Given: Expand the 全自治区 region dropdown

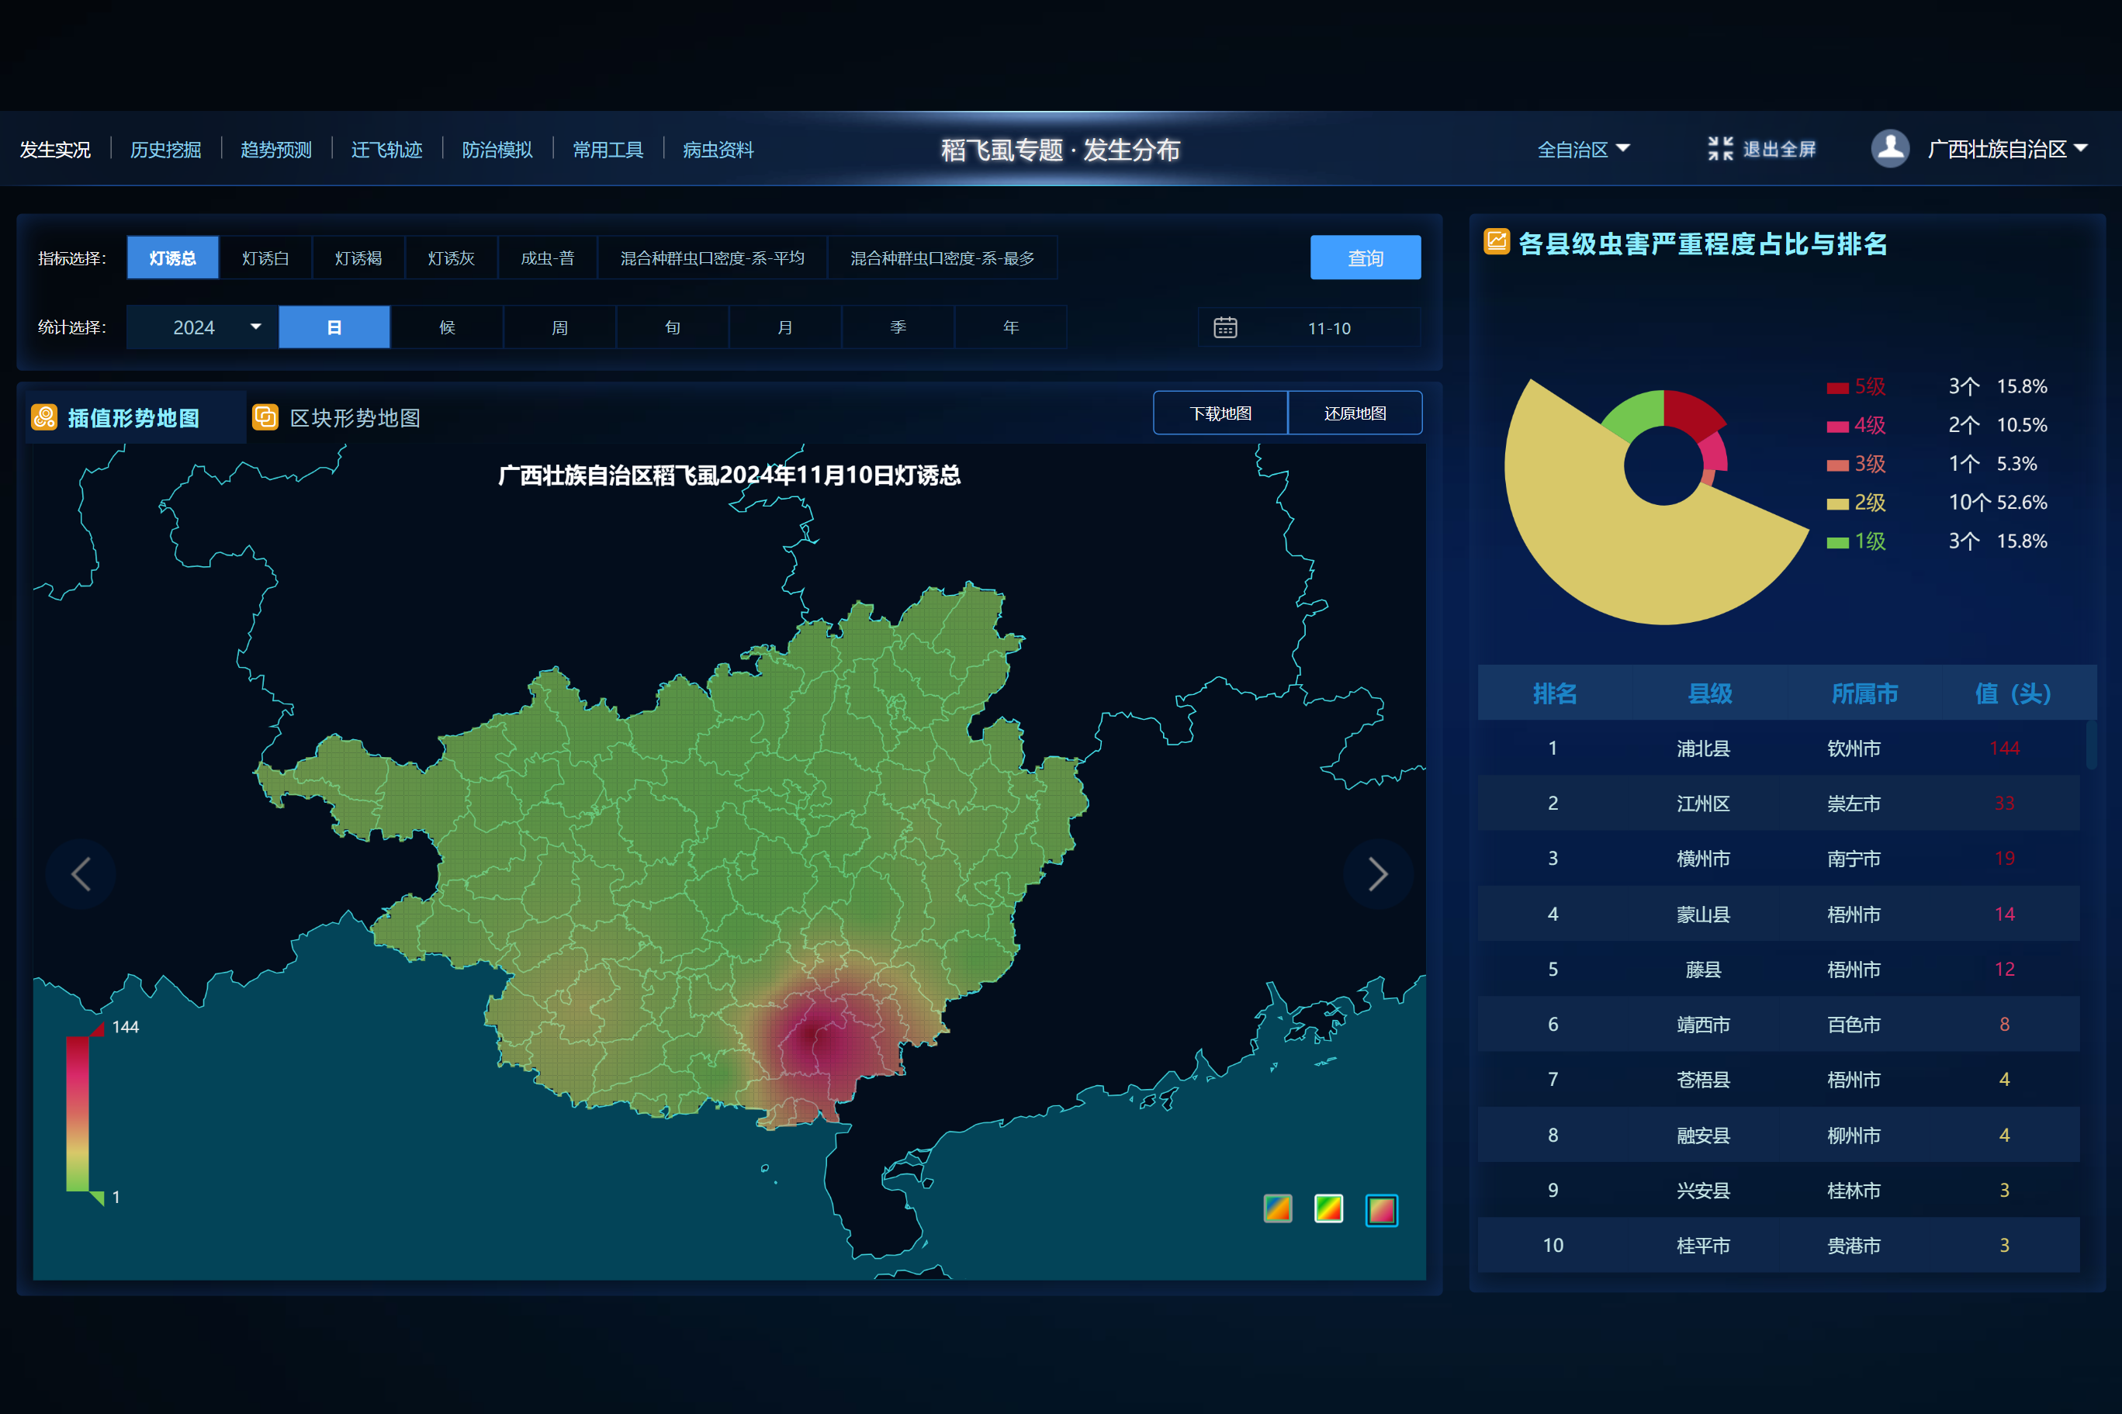Looking at the screenshot, I should pyautogui.click(x=1583, y=149).
